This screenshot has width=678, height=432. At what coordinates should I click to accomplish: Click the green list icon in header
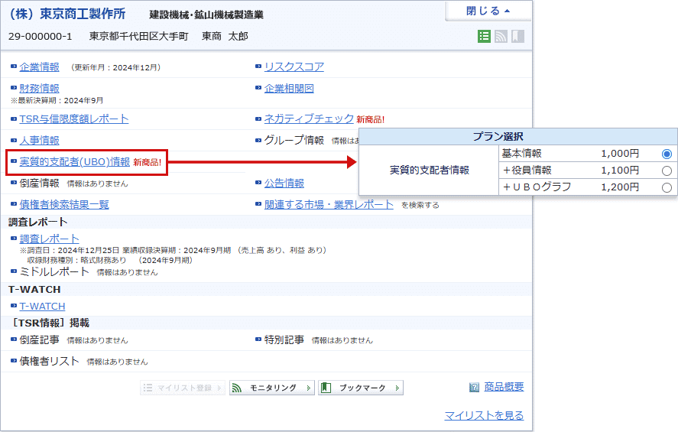click(484, 37)
